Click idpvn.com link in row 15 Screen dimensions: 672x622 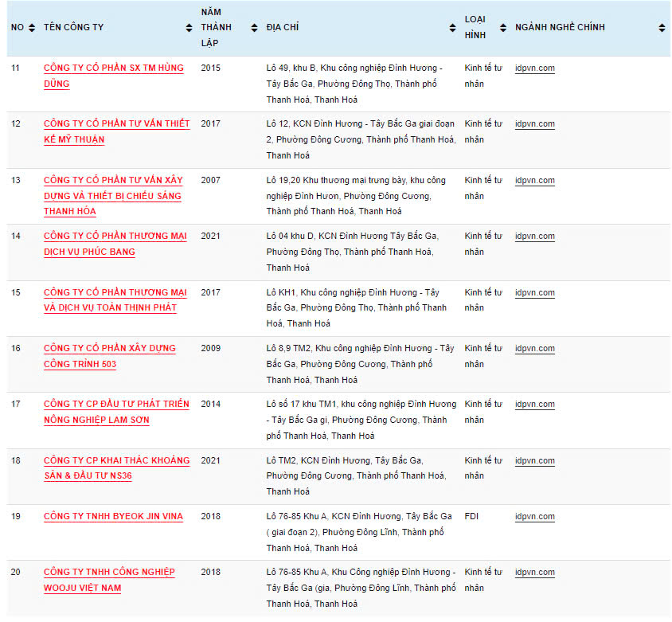point(534,293)
